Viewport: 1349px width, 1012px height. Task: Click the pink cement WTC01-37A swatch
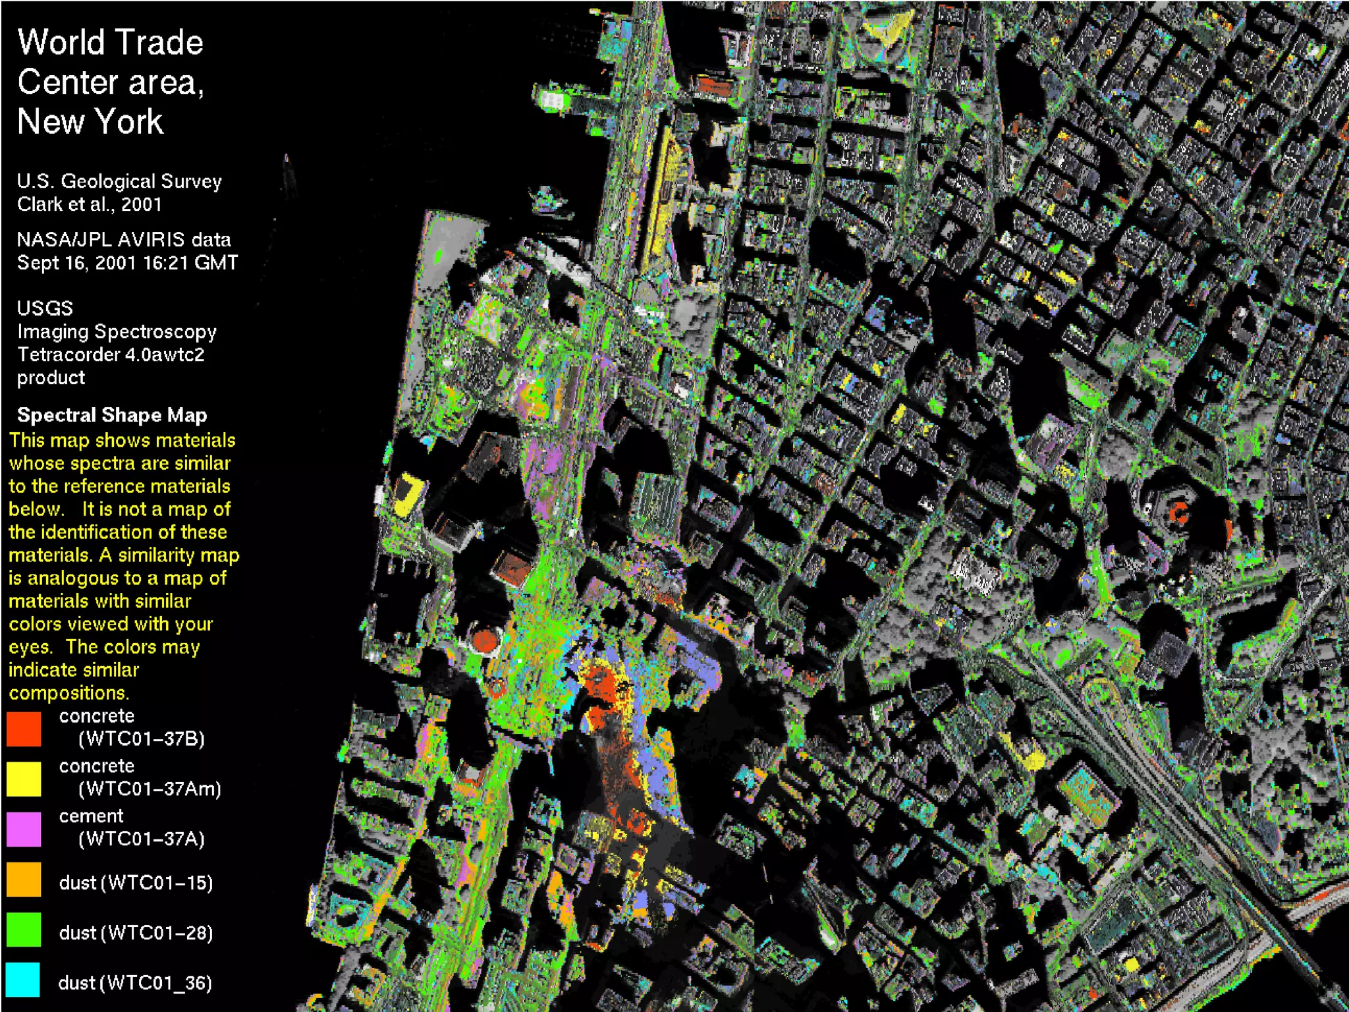point(24,828)
